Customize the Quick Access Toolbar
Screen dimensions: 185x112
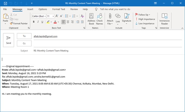[x=32, y=3]
